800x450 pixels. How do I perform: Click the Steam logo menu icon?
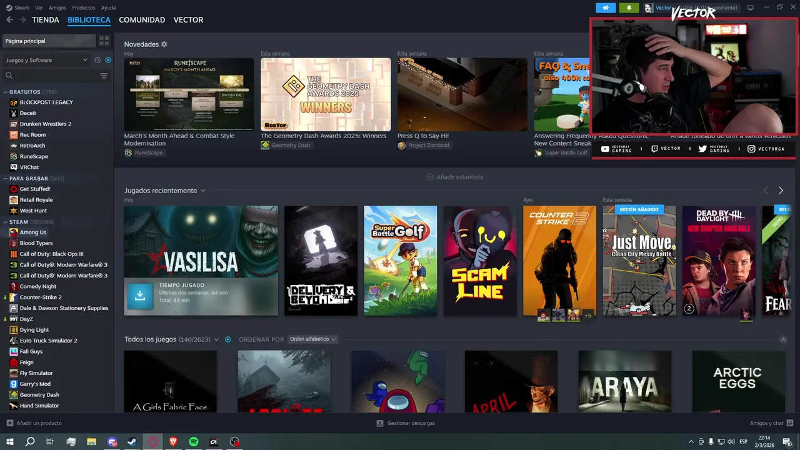tap(8, 7)
